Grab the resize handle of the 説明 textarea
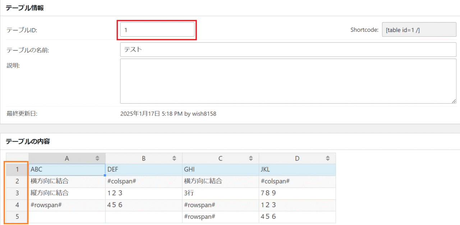 coord(454,101)
